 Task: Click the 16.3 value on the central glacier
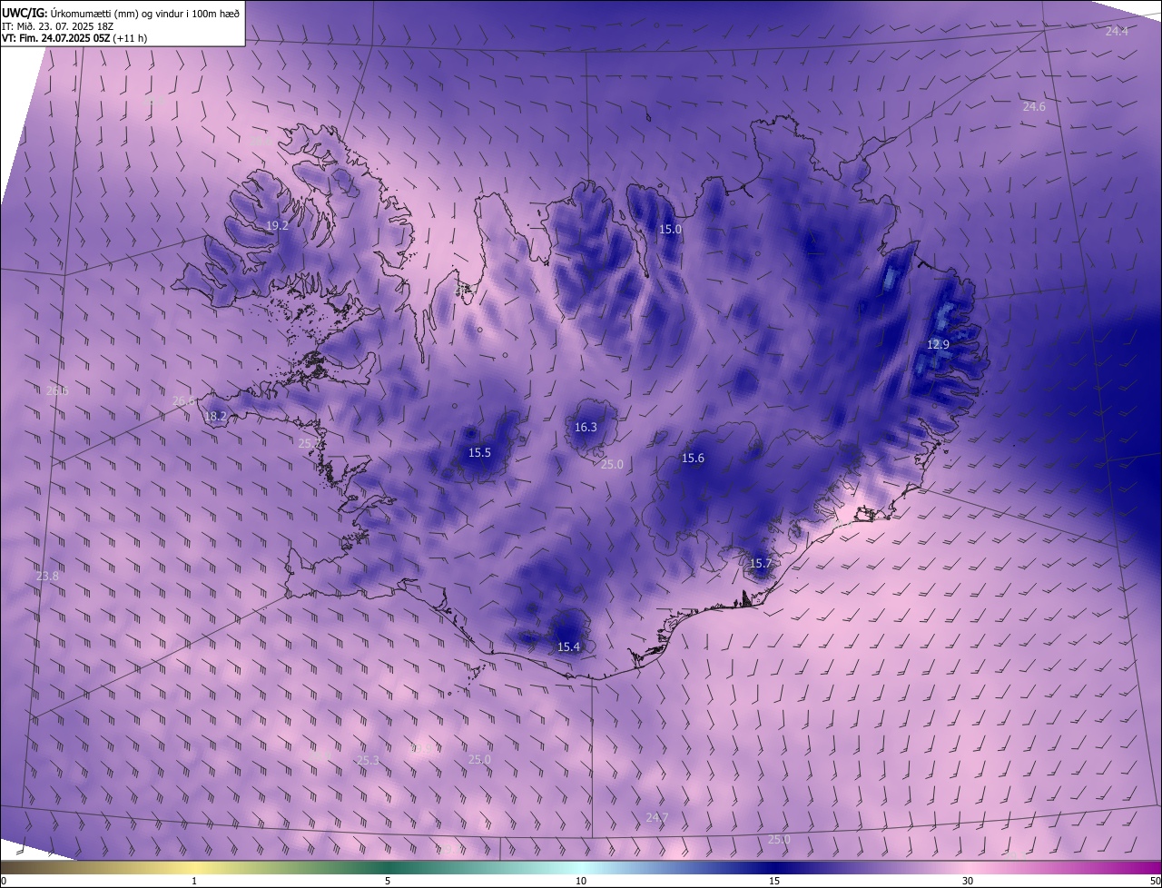coord(586,427)
